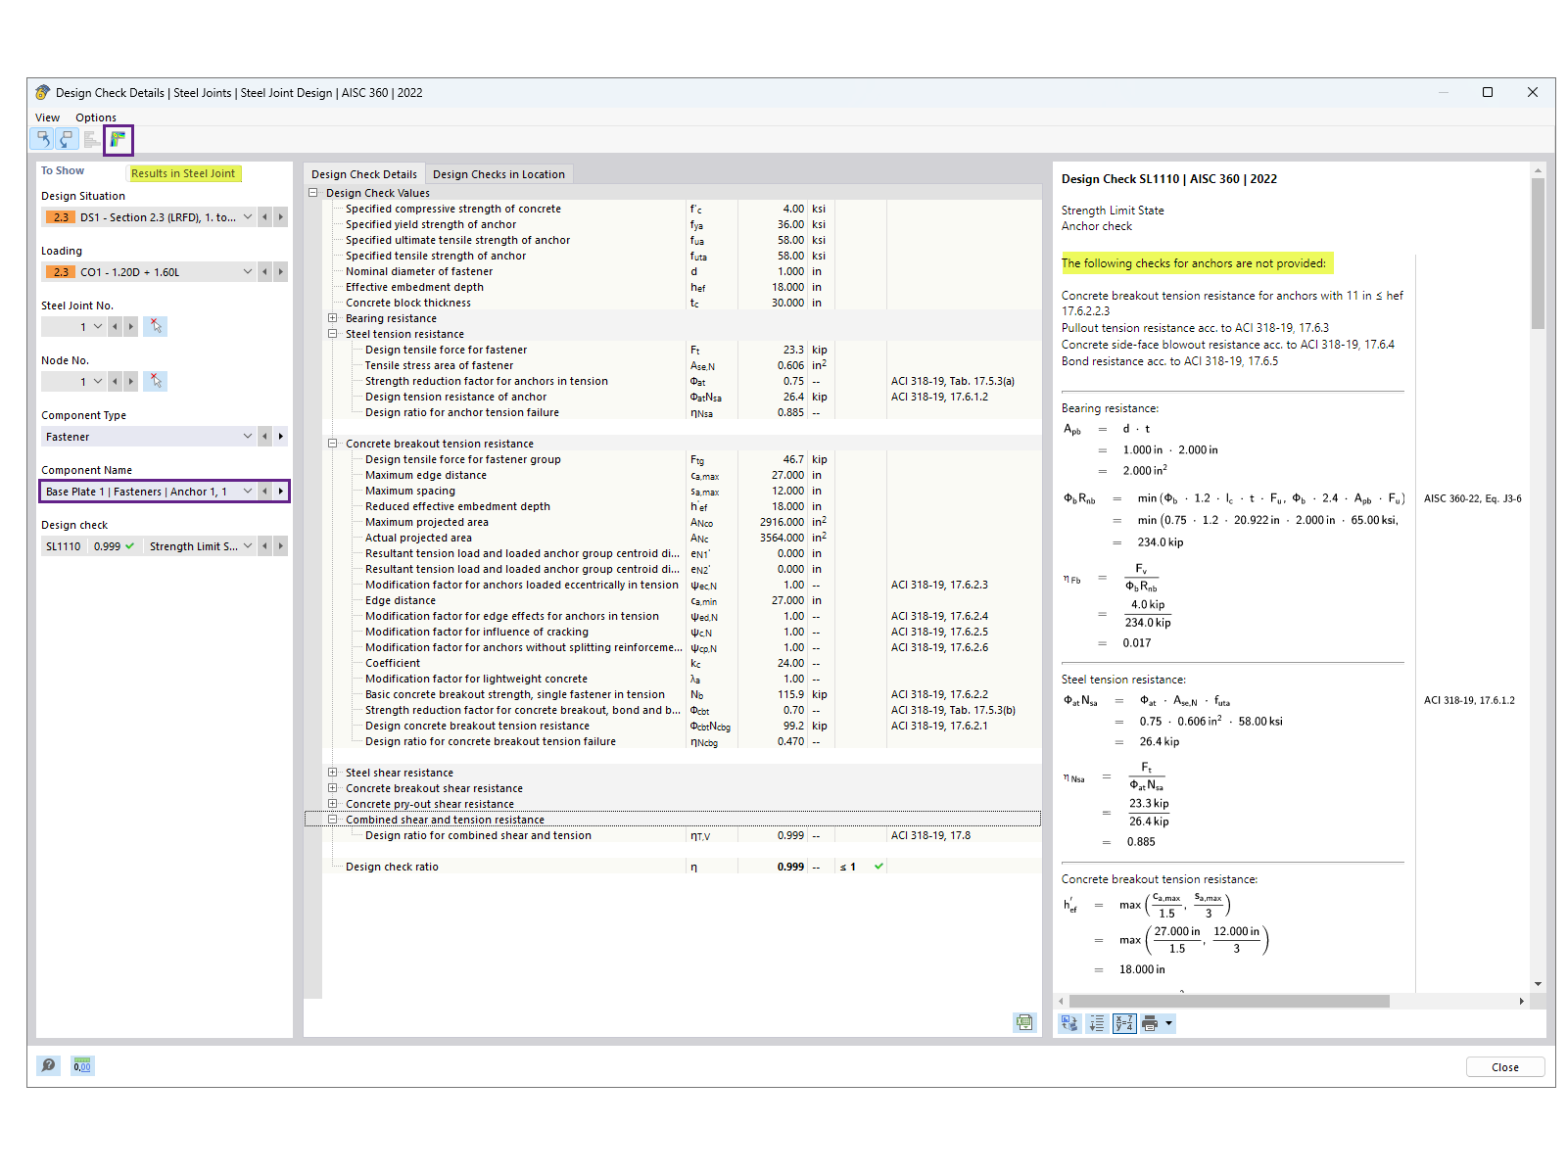
Task: Expand the Bearing resistance tree item
Action: tap(331, 317)
